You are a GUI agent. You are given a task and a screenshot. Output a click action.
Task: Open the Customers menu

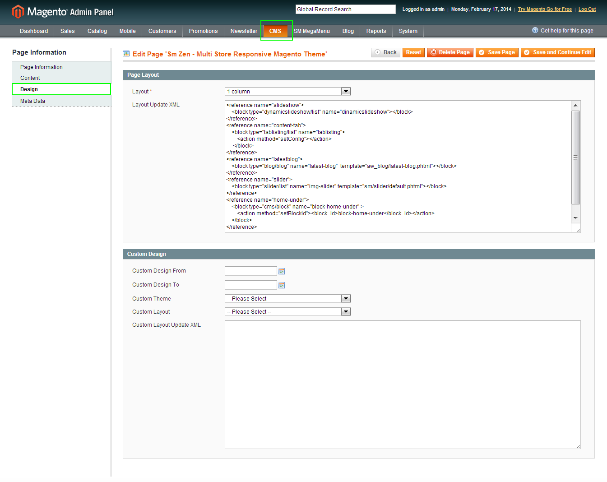click(x=162, y=31)
